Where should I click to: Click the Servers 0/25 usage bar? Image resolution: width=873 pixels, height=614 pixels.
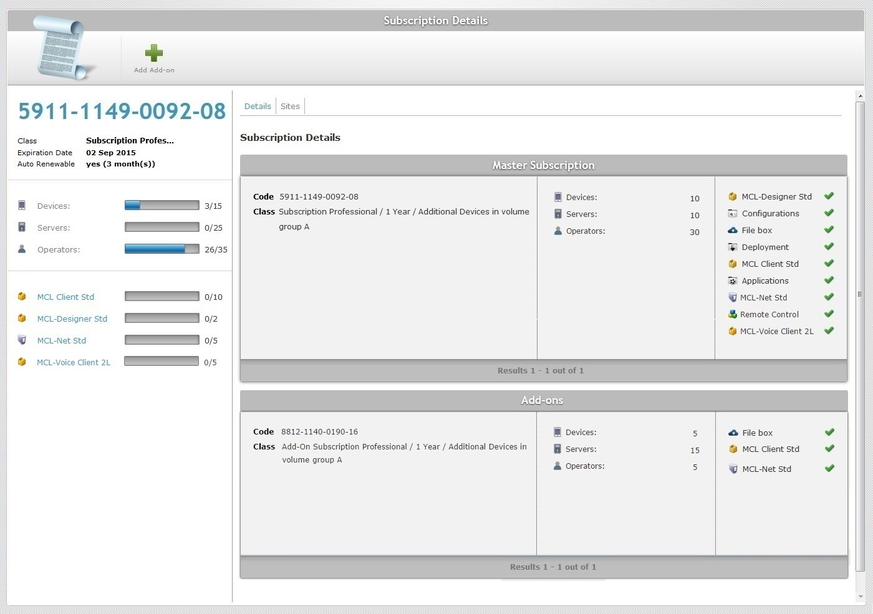pos(162,227)
